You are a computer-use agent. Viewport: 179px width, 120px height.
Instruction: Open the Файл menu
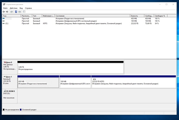pyautogui.click(x=5, y=8)
